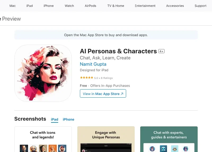
Task: Select AirPods in the top navigation
Action: point(90,6)
